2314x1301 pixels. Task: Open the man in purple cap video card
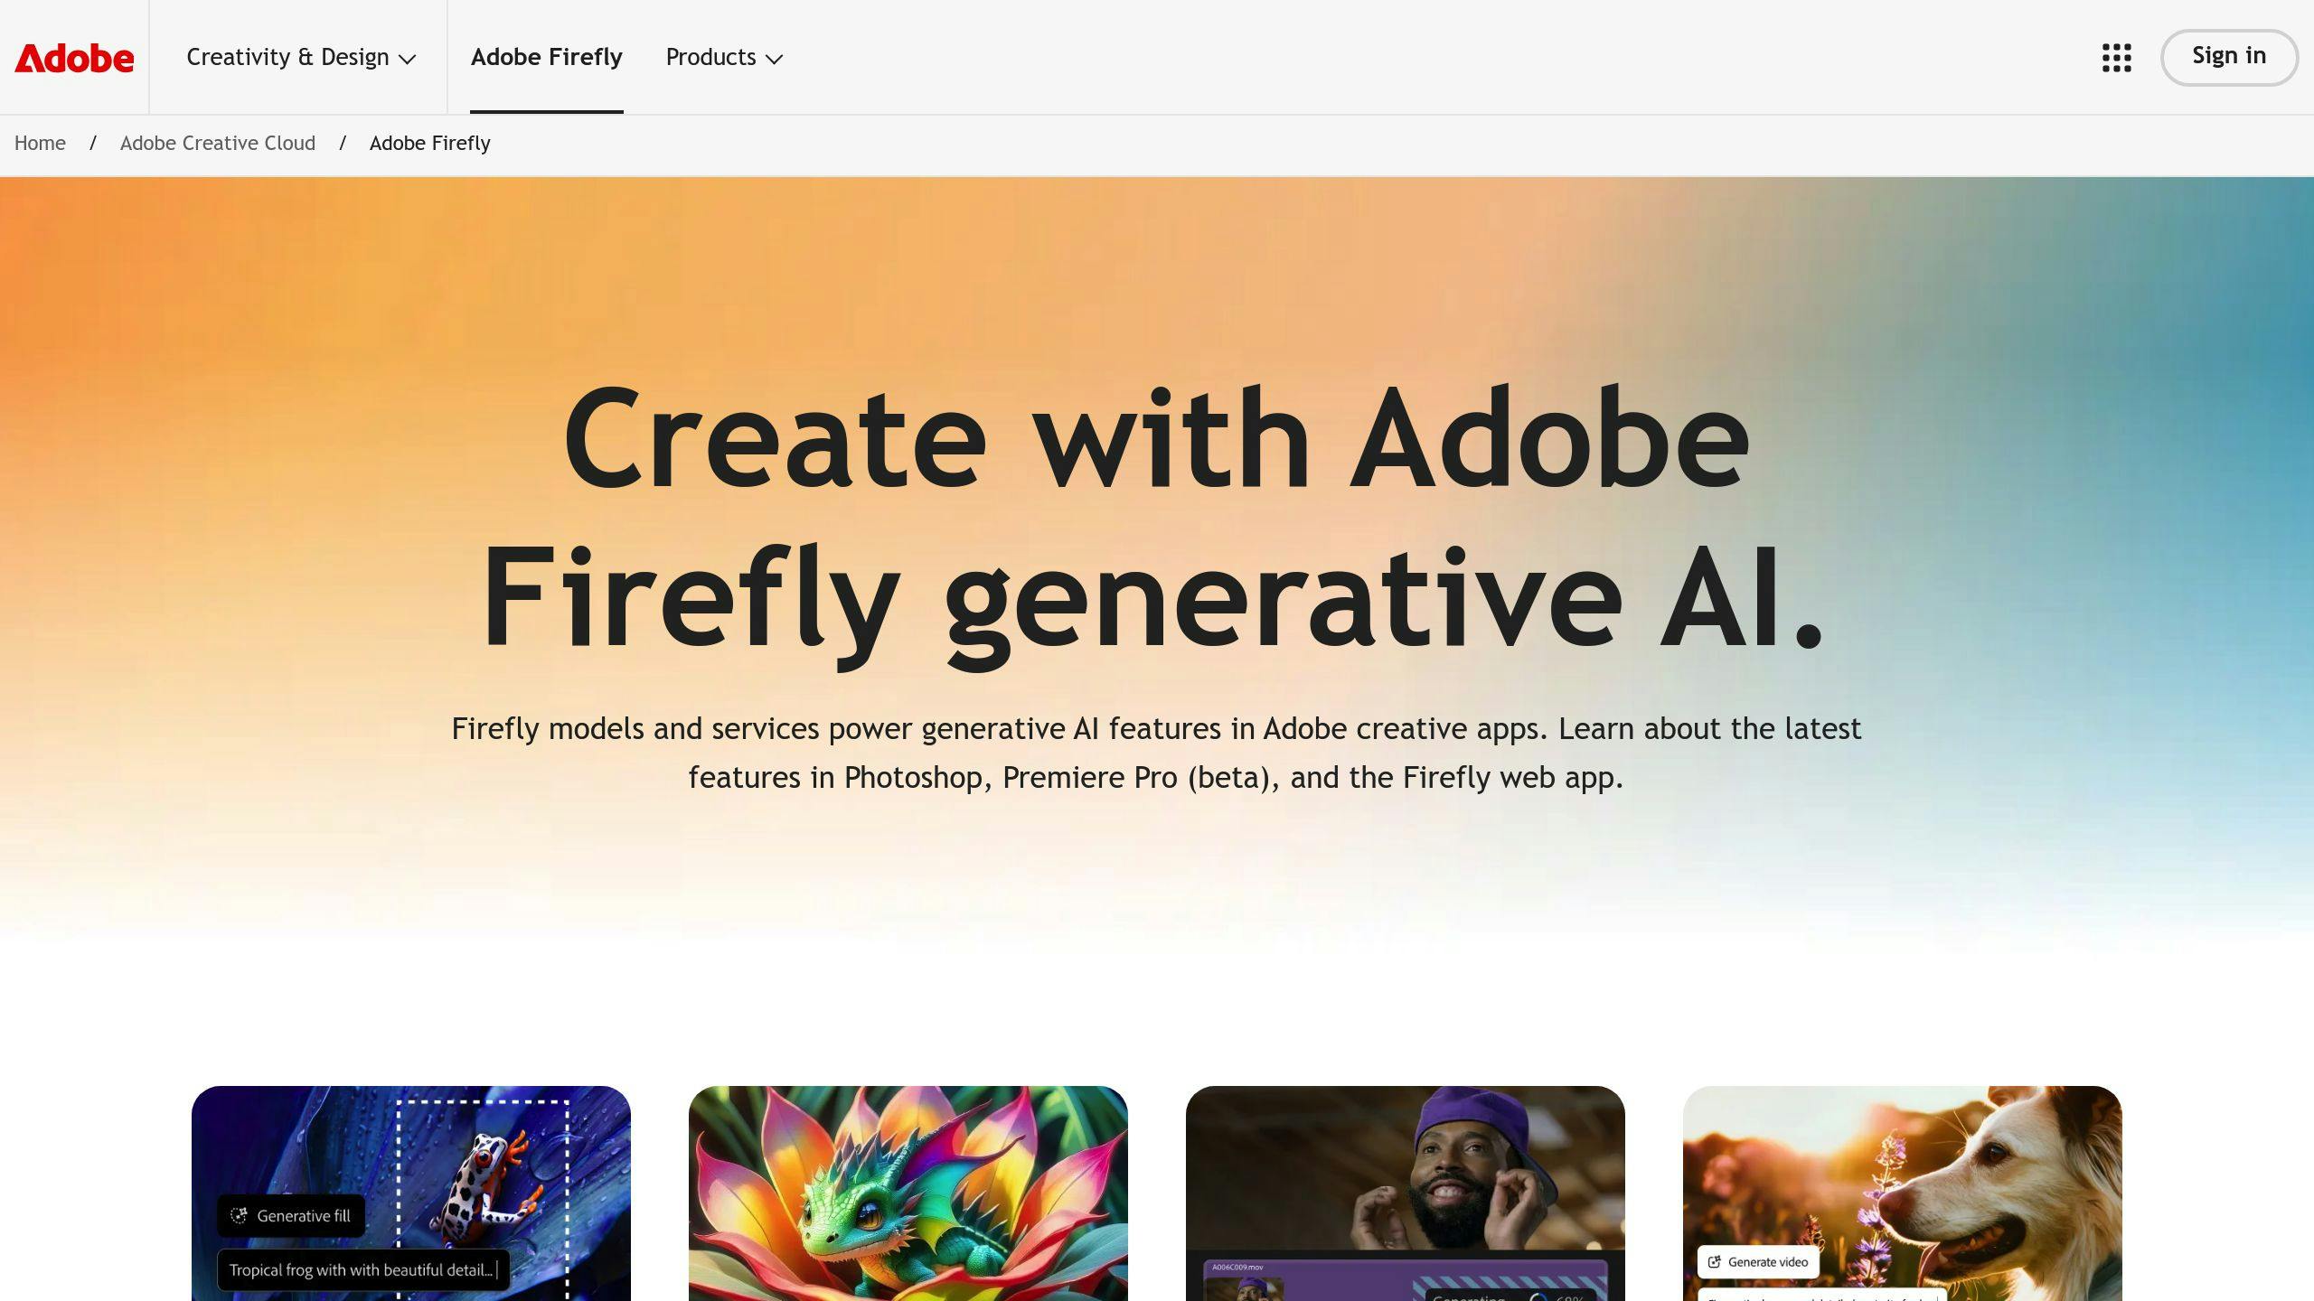click(1405, 1193)
